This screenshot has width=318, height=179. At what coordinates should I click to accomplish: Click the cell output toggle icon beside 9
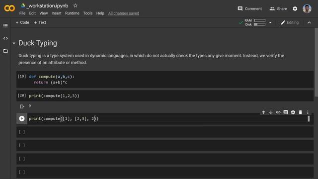[x=22, y=106]
